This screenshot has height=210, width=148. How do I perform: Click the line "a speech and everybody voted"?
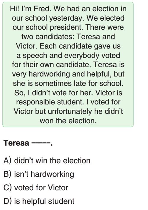(68, 56)
